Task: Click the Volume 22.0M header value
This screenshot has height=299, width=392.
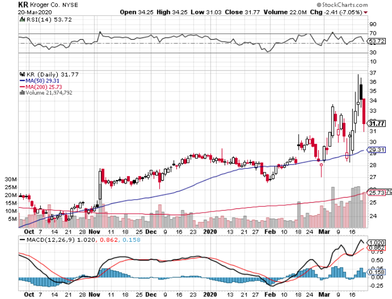Action: coord(285,12)
